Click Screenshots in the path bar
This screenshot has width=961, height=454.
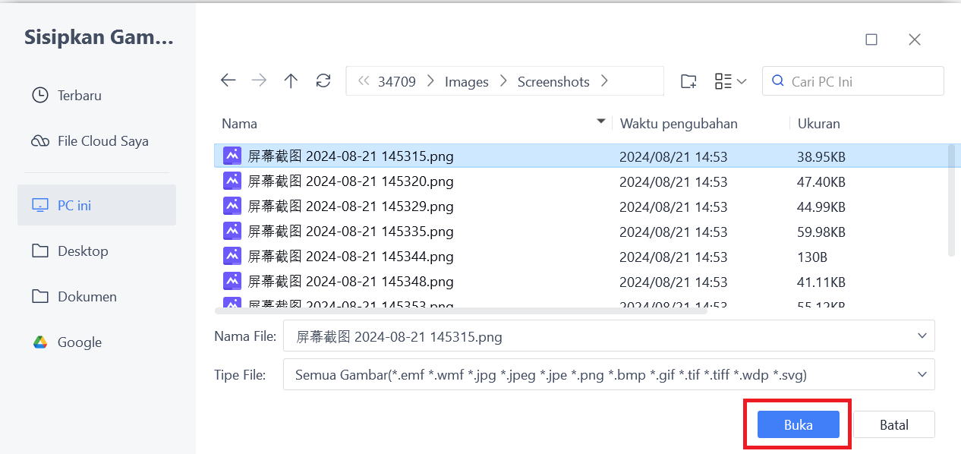(x=553, y=82)
